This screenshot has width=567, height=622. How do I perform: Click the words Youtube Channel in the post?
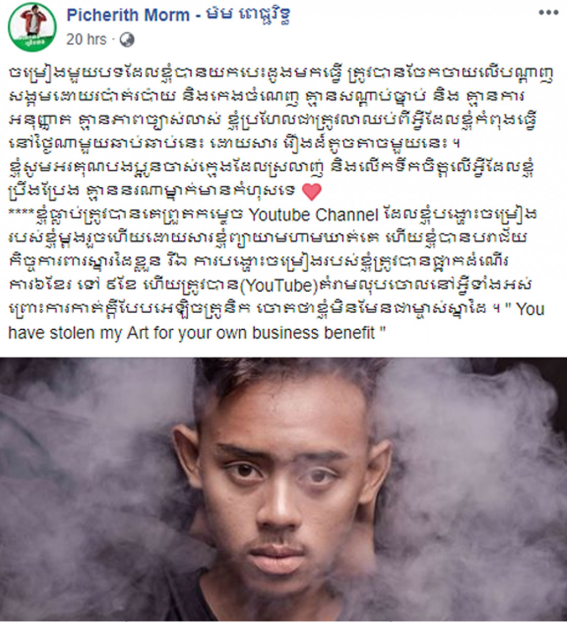(313, 215)
